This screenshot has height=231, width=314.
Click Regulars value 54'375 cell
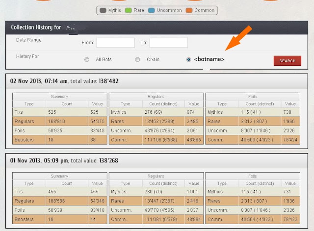(x=97, y=121)
